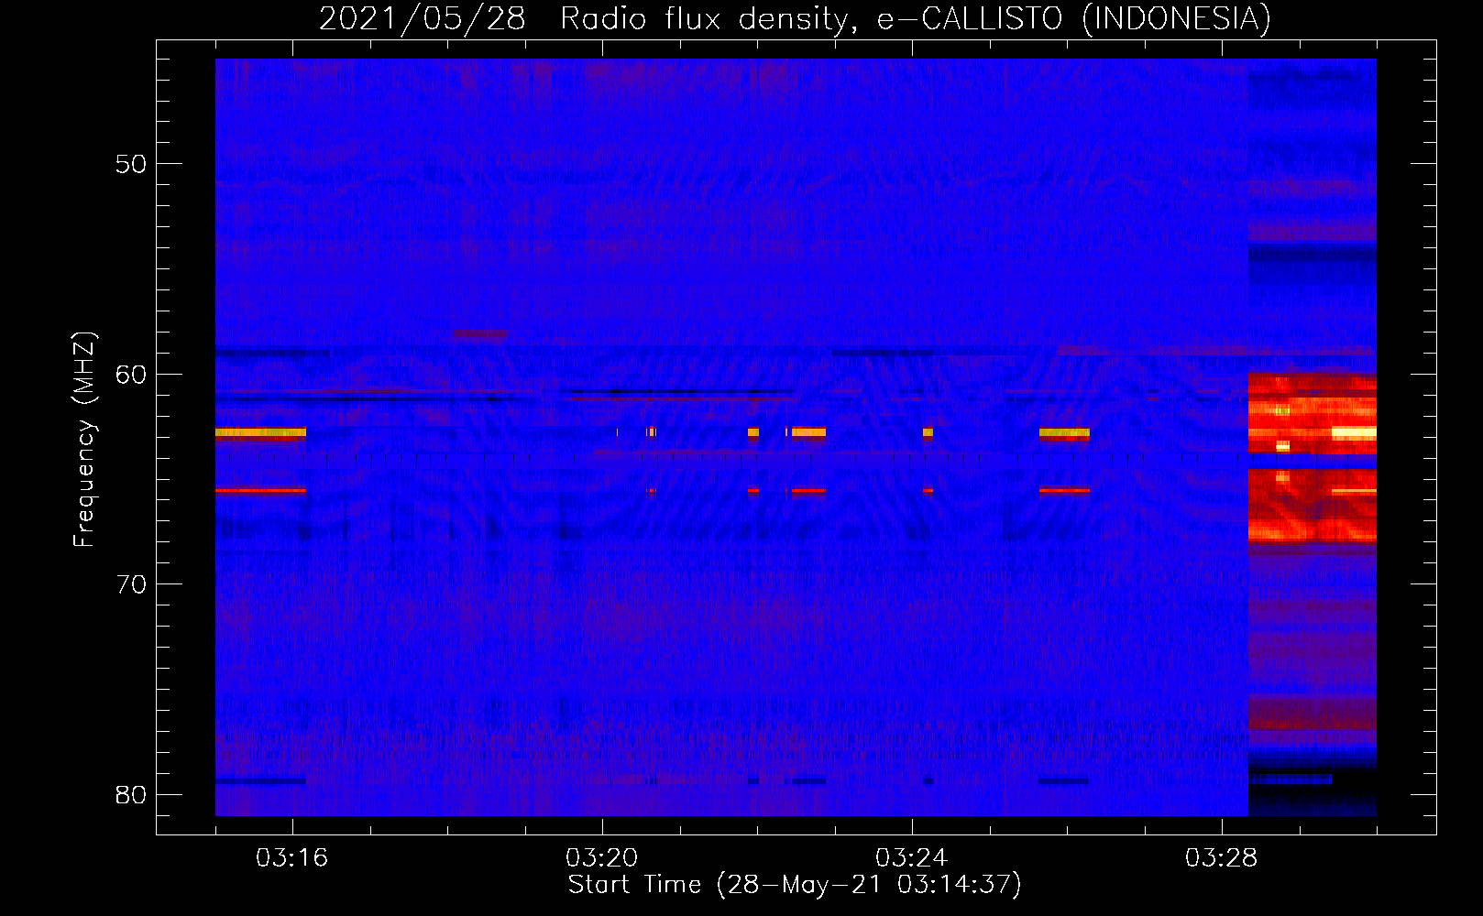Click the 80 frequency tick label
This screenshot has width=1483, height=916.
tap(131, 794)
